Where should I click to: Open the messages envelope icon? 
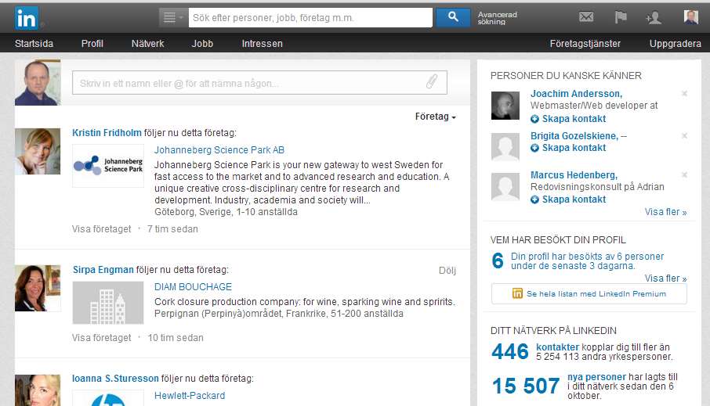[x=586, y=17]
